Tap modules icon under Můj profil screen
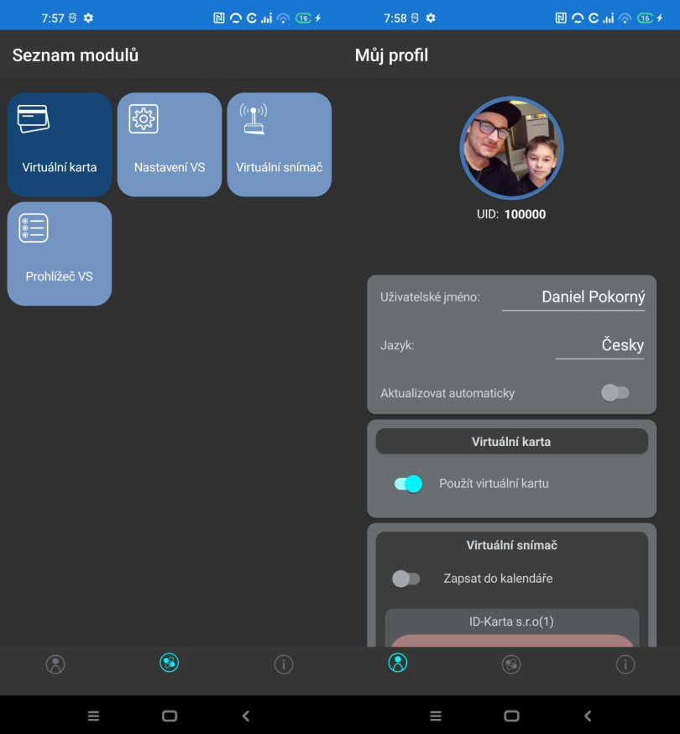This screenshot has height=734, width=680. tap(511, 664)
